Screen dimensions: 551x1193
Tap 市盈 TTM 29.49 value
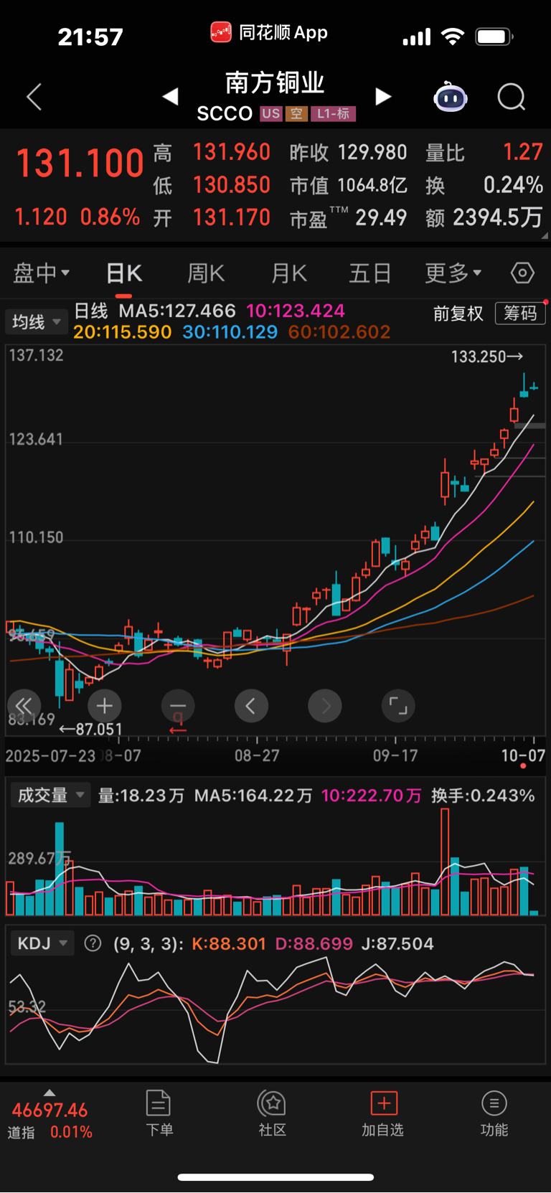349,217
